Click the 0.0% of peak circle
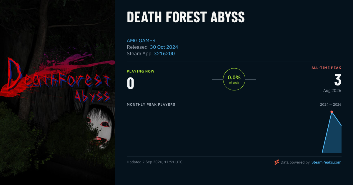Screen dimensions: 353x185 coord(234,79)
